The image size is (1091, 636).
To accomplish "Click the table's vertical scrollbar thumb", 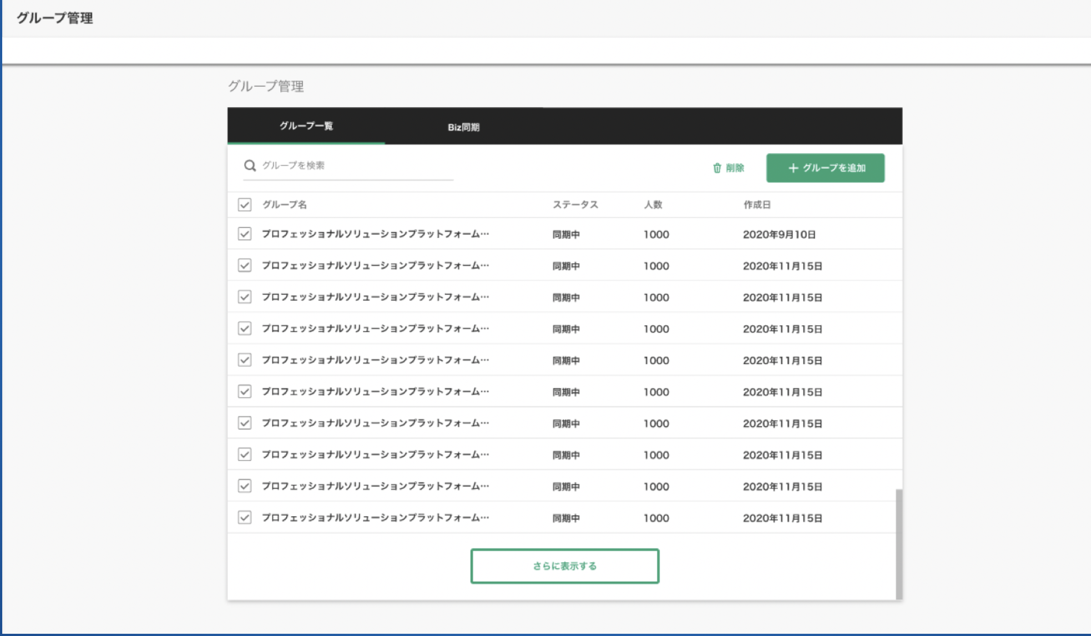I will (x=899, y=544).
